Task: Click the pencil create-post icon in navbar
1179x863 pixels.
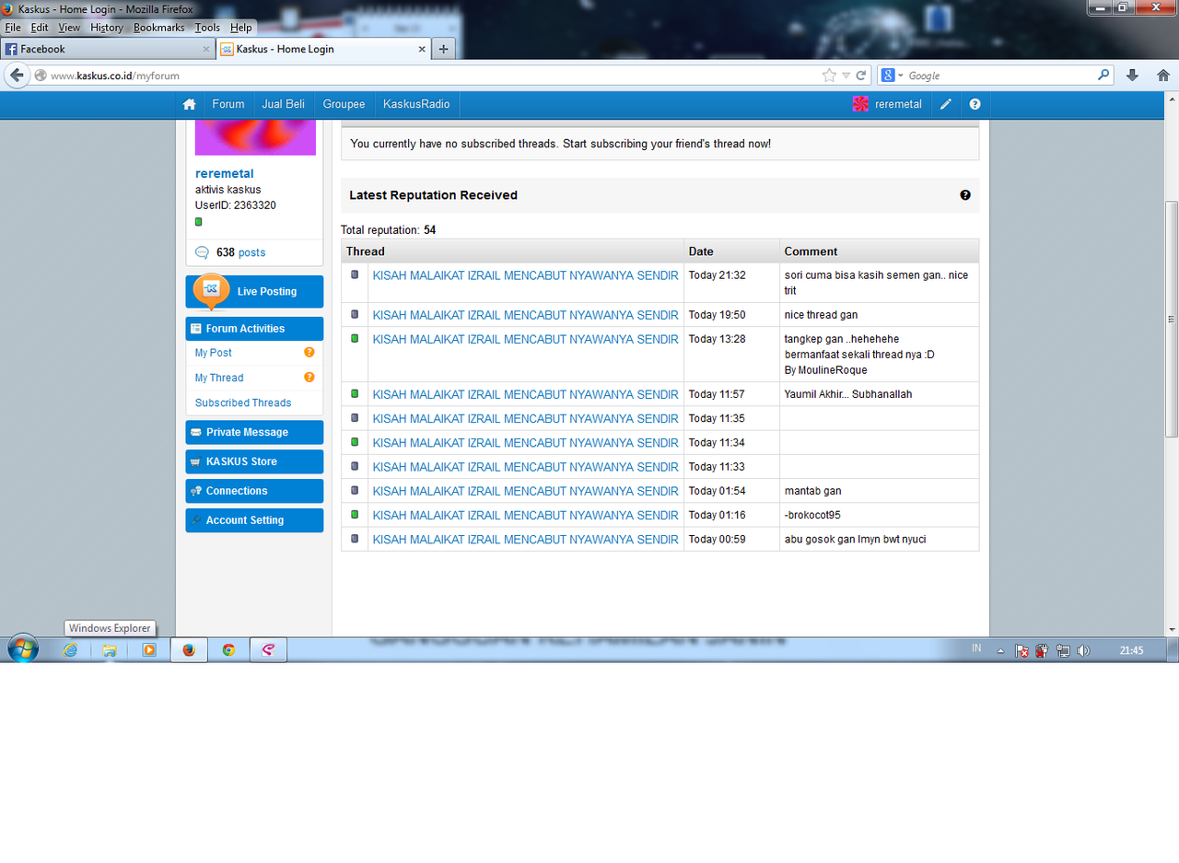Action: point(945,104)
